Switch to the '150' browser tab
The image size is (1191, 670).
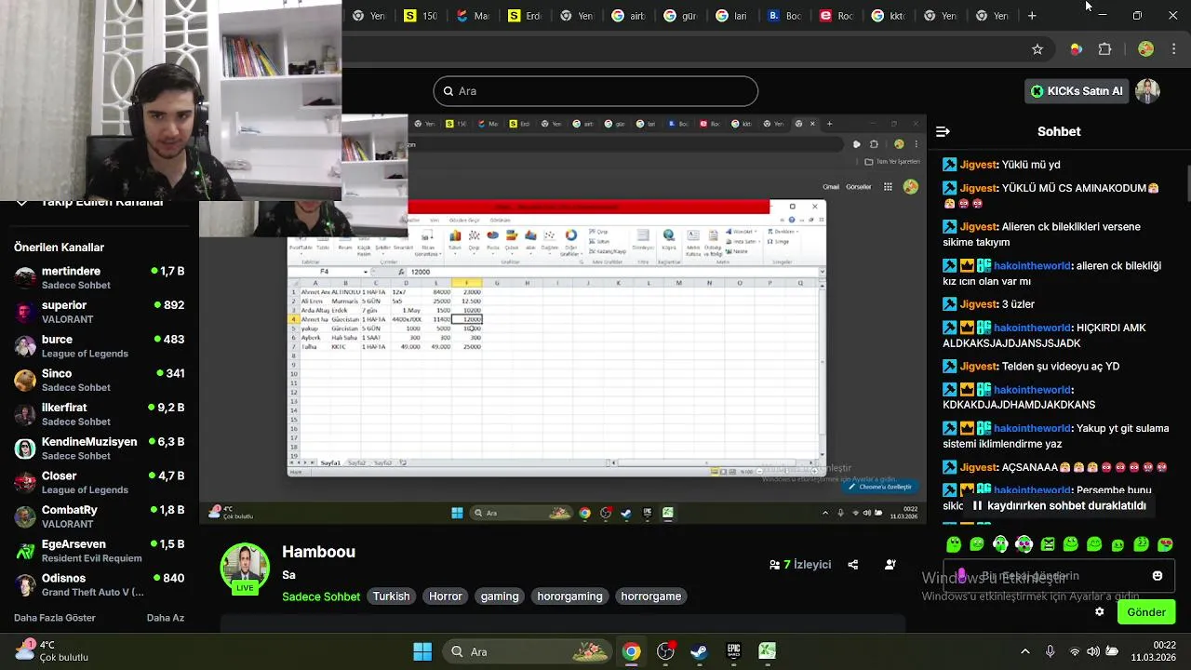pos(421,16)
